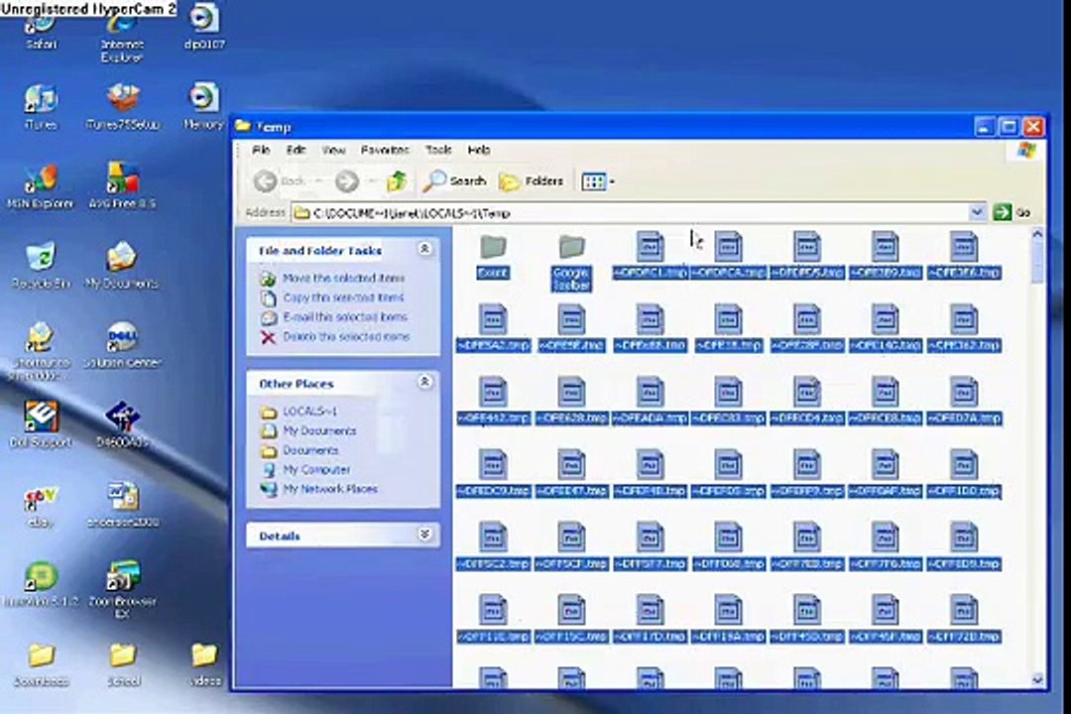Select the ~DFF17D.tmp file
This screenshot has width=1071, height=714.
pyautogui.click(x=650, y=619)
